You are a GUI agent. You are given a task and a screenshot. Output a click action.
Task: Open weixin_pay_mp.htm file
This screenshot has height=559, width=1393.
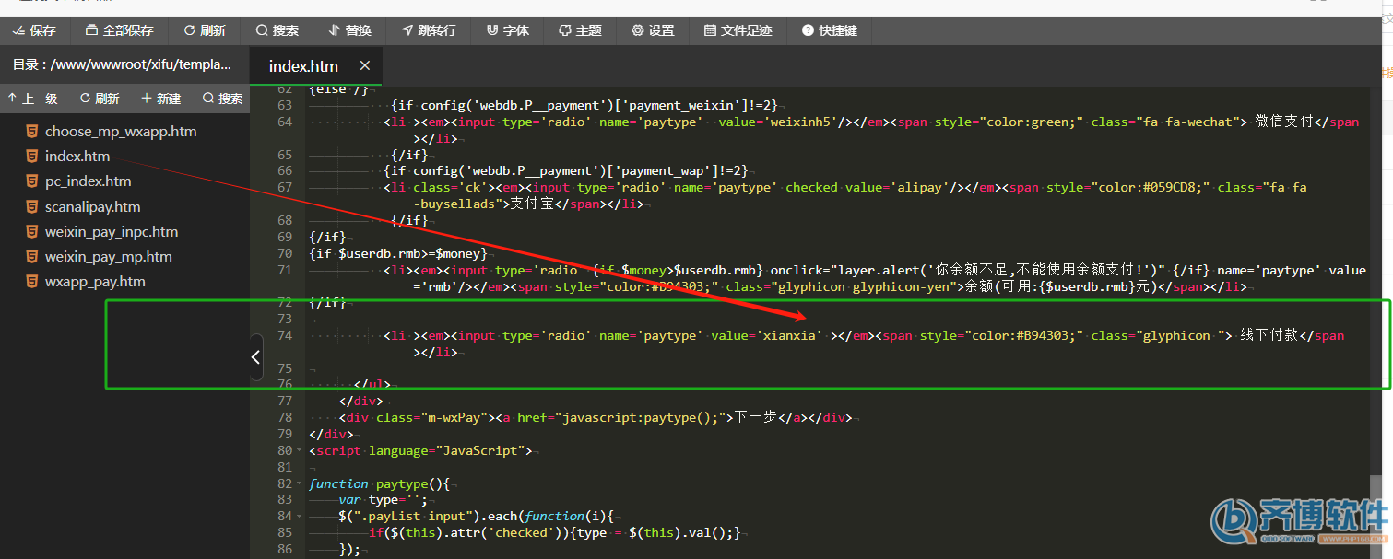click(x=108, y=257)
